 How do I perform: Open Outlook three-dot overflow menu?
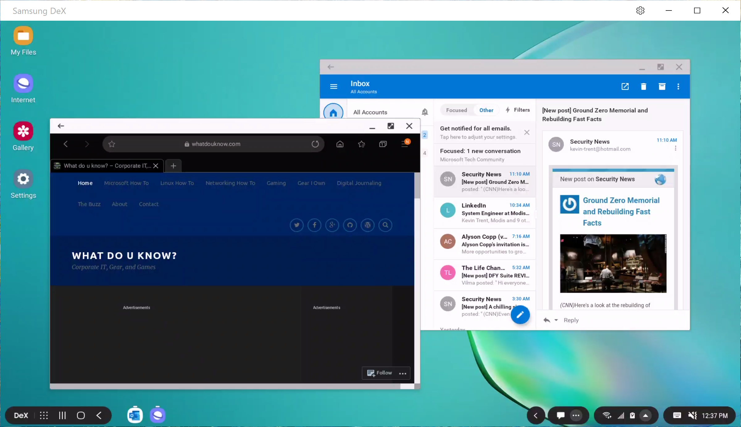tap(678, 86)
